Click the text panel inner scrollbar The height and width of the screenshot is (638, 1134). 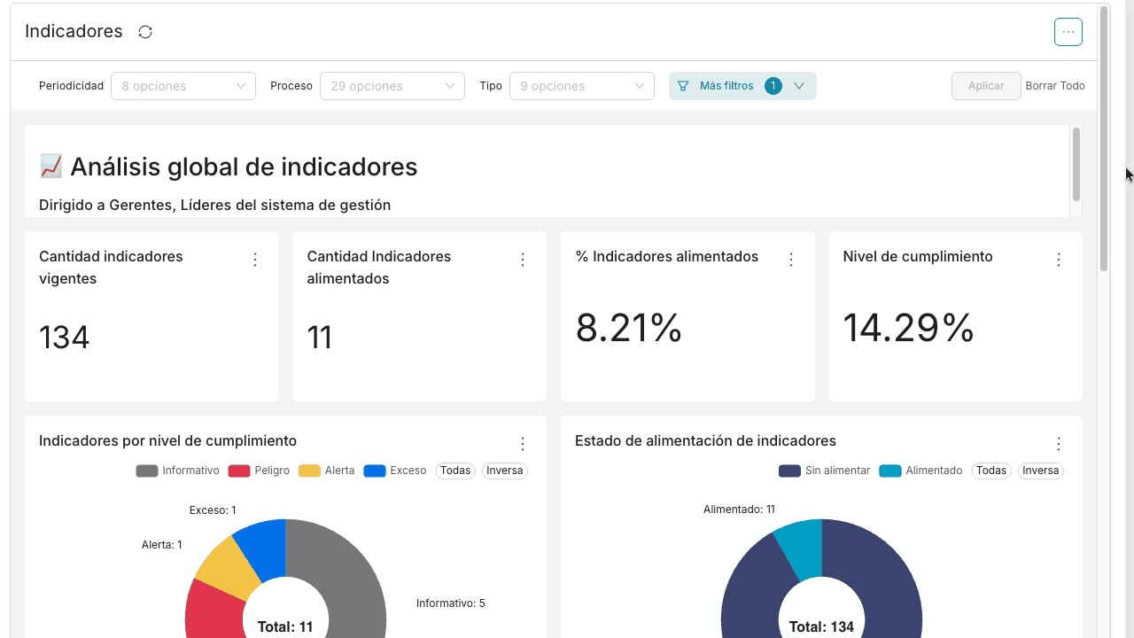[1076, 164]
